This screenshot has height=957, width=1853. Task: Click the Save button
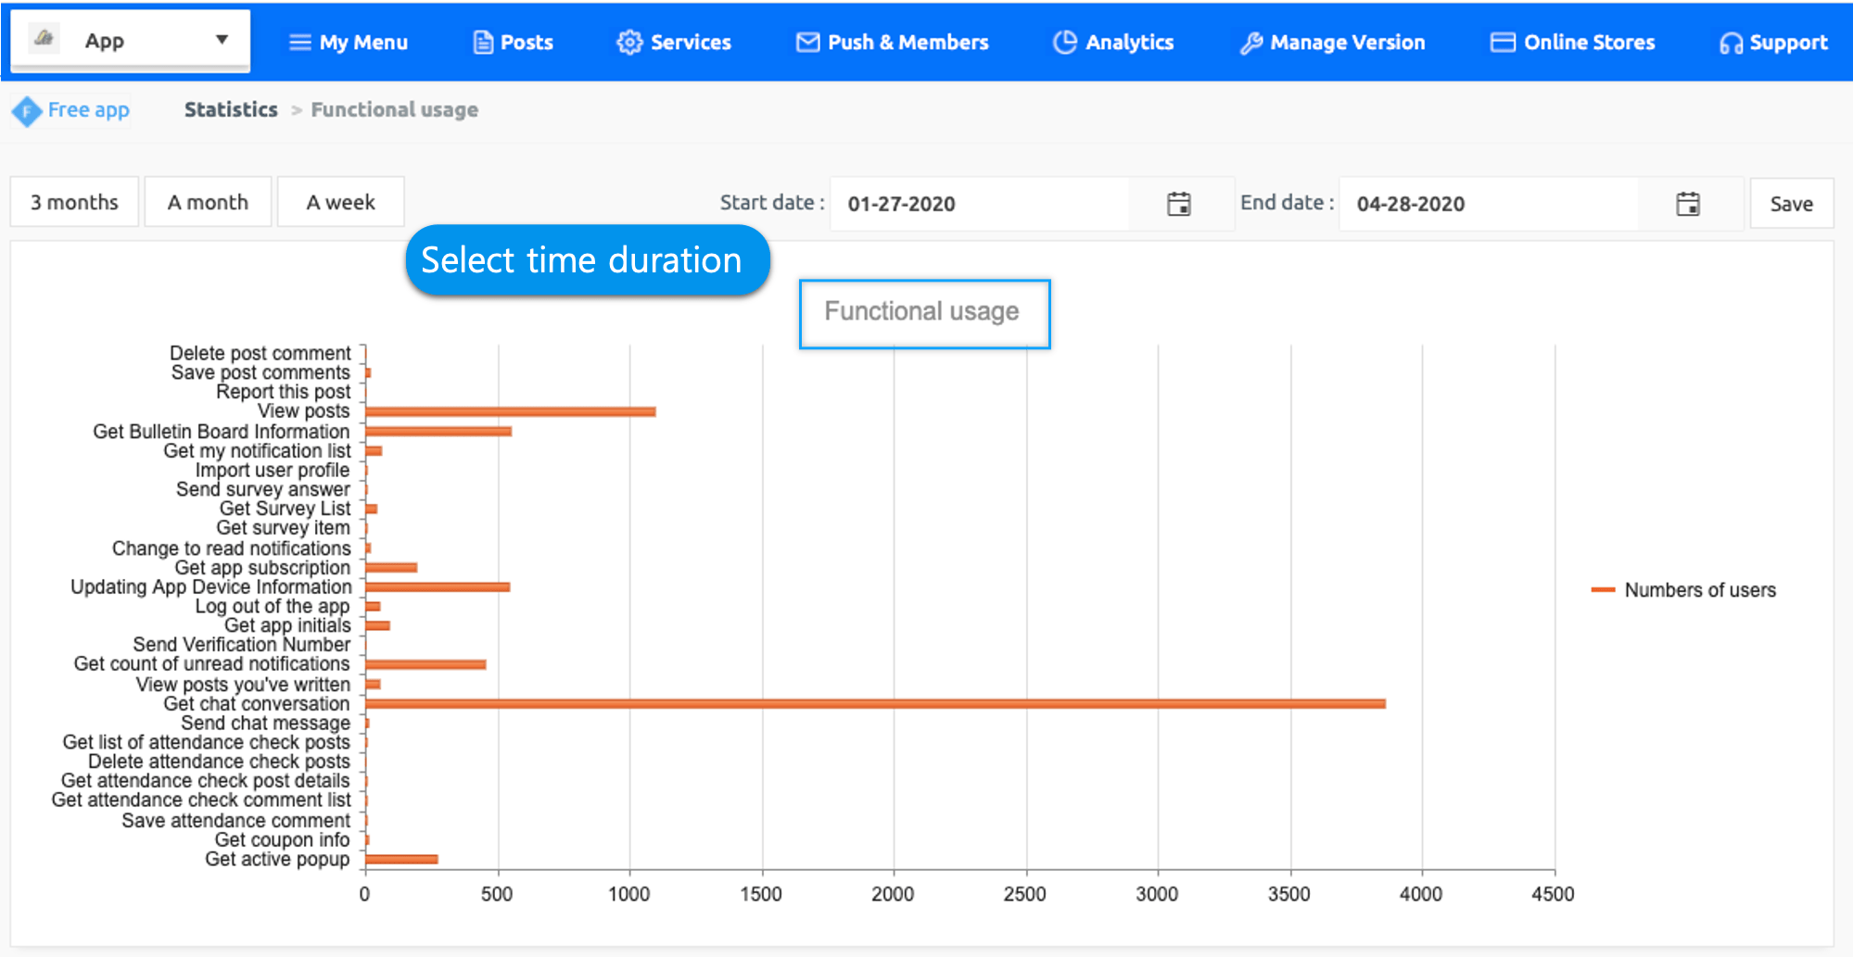pyautogui.click(x=1791, y=204)
